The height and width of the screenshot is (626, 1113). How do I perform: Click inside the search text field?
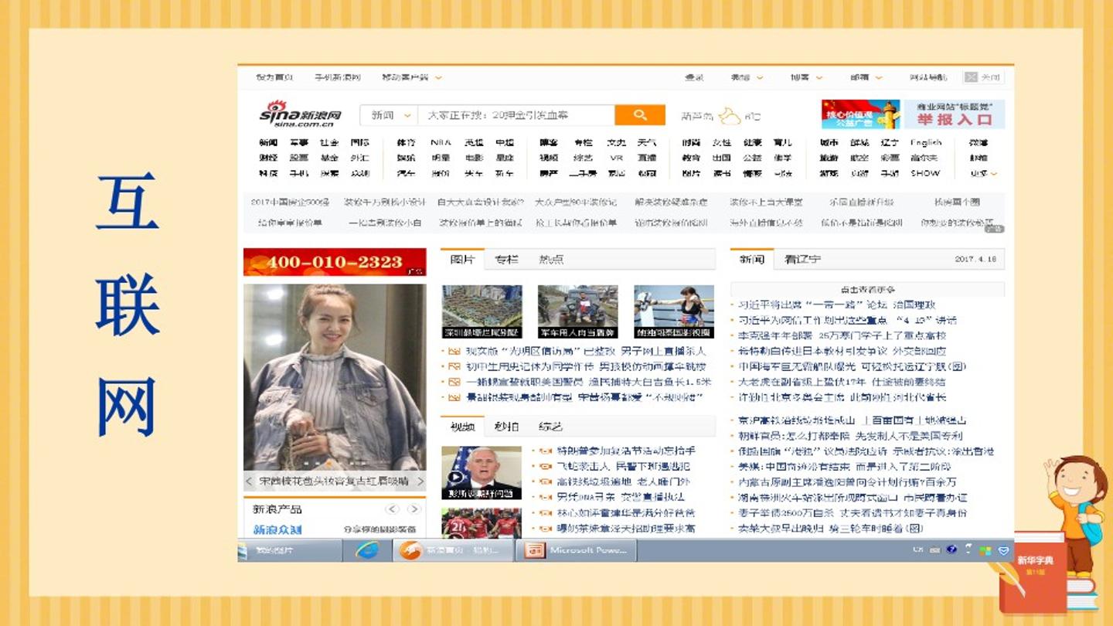pos(516,115)
